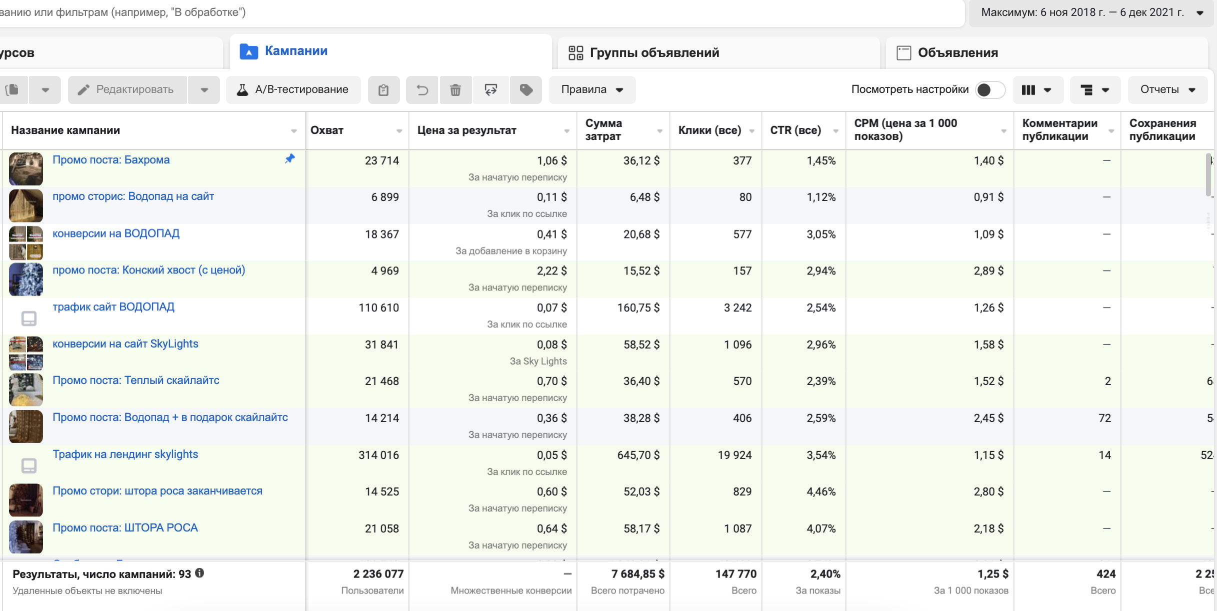Expand arrow beside Редактировать button
This screenshot has width=1217, height=611.
coord(204,90)
